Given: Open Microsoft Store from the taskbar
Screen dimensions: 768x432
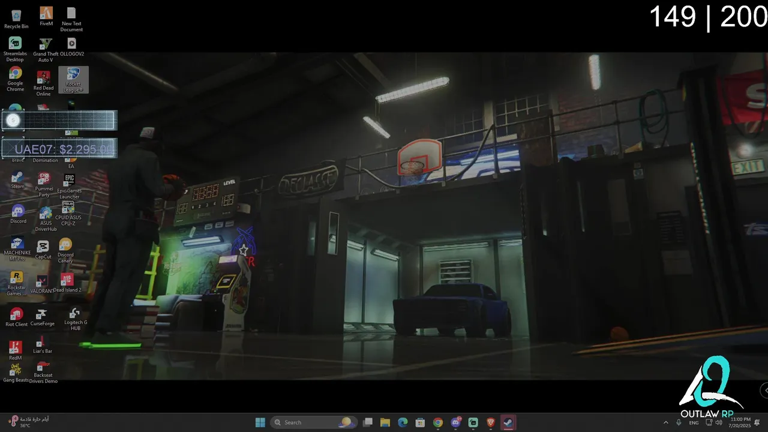Looking at the screenshot, I should 420,422.
